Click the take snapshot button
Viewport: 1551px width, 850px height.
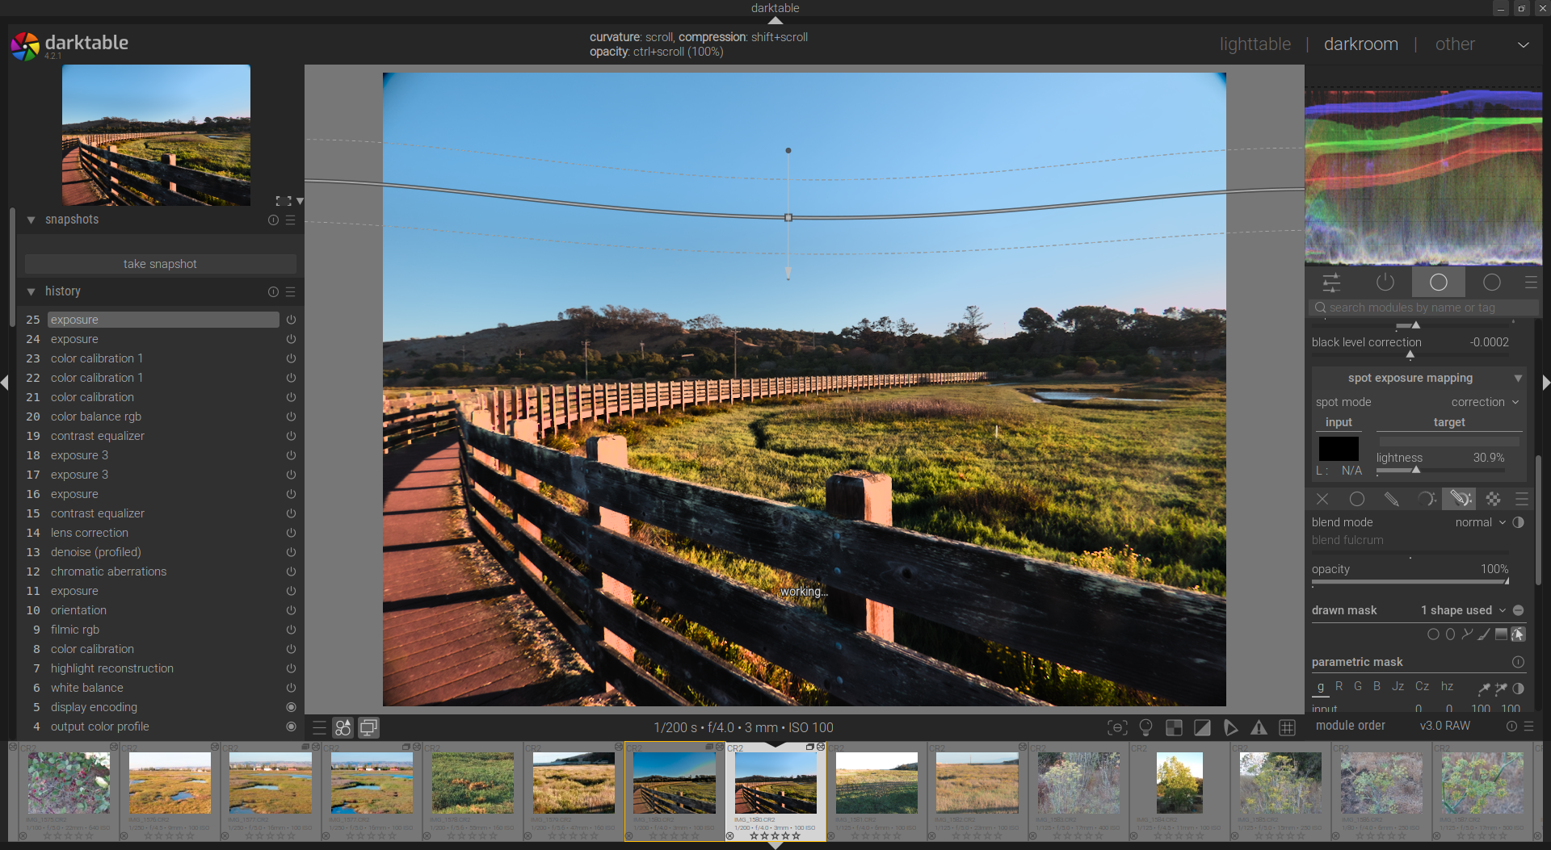[160, 264]
